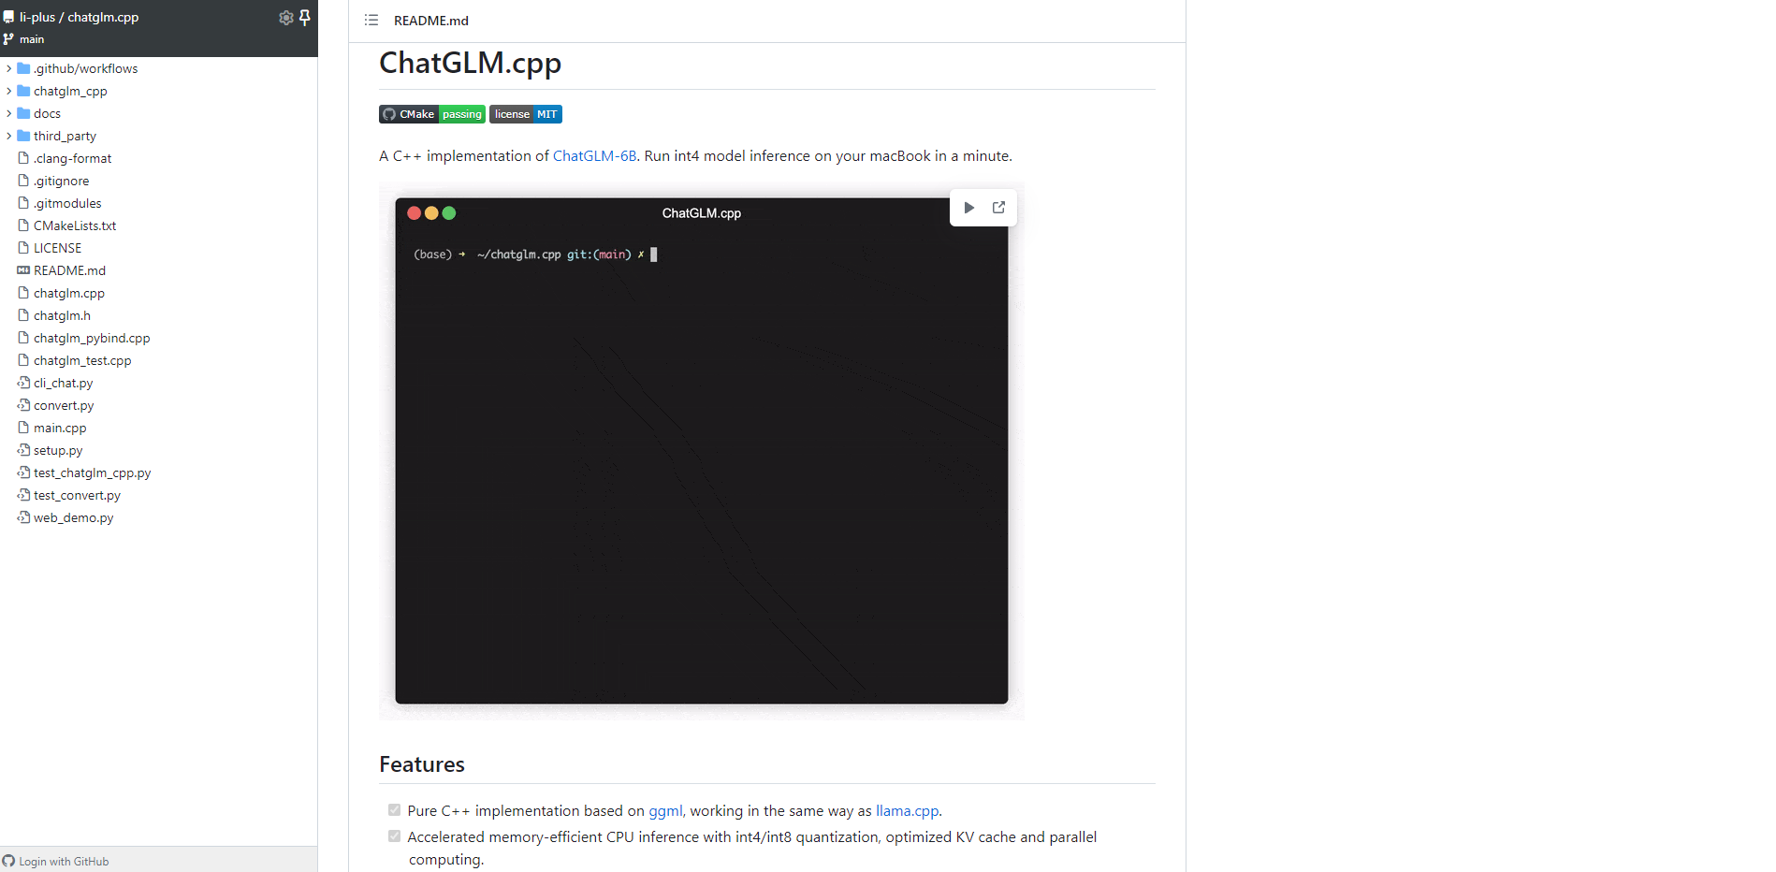1776x872 pixels.
Task: Pin the sidebar with the pin icon
Action: [x=305, y=18]
